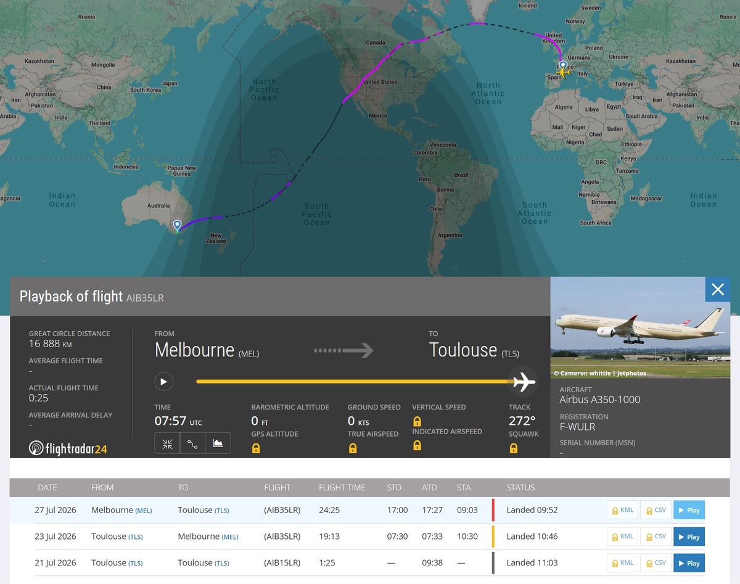Click flight time 24:25 cell
This screenshot has width=740, height=584.
click(329, 510)
